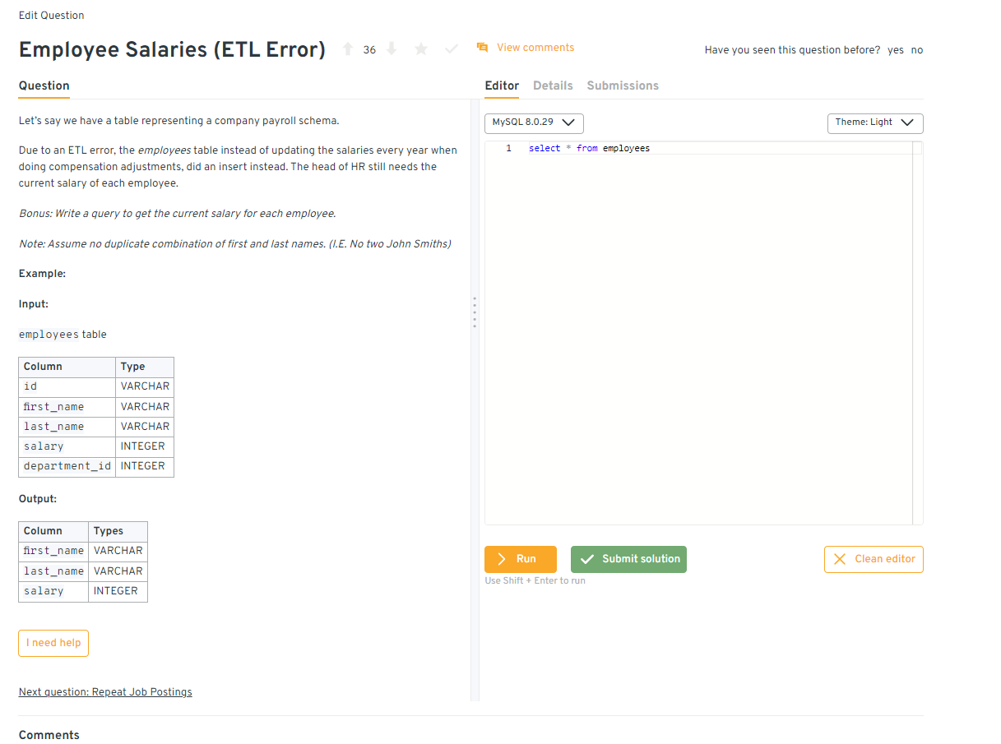The image size is (1001, 744).
Task: Click the X icon on Clean editor
Action: click(x=840, y=558)
